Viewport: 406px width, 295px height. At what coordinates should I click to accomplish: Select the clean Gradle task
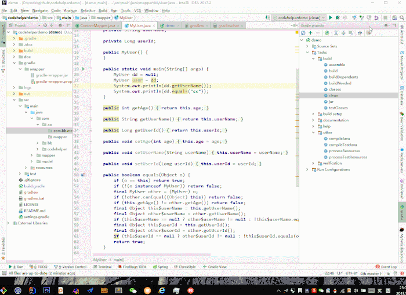[334, 95]
